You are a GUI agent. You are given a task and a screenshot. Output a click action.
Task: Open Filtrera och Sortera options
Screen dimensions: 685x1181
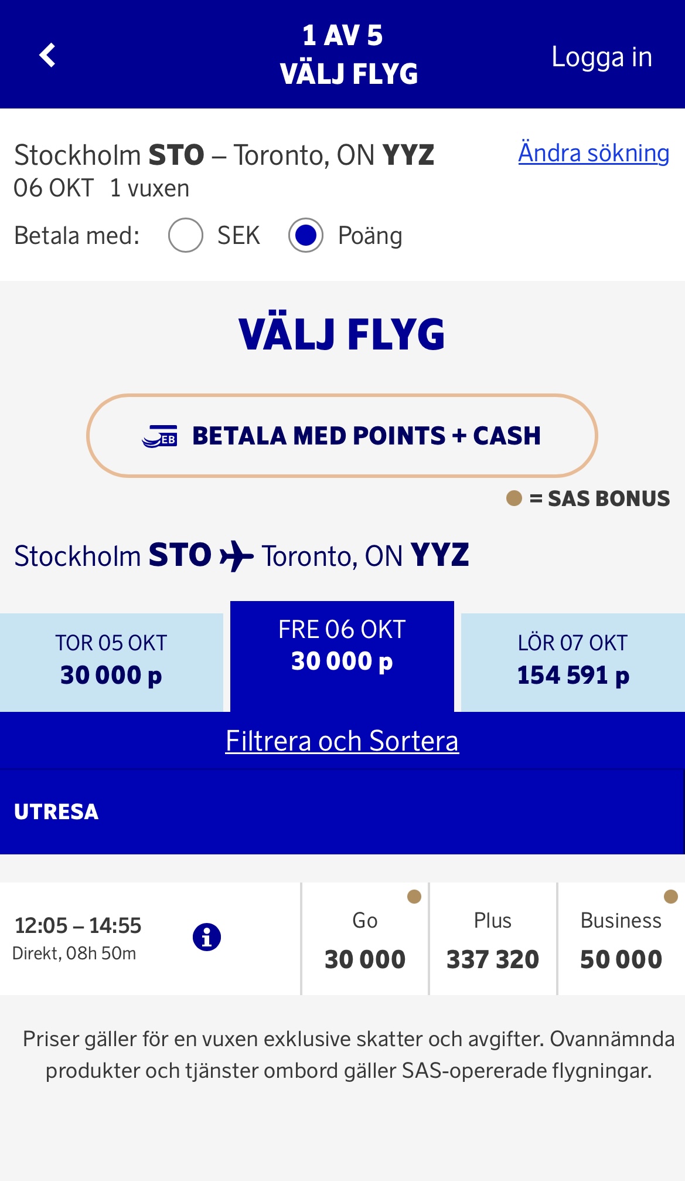click(x=342, y=741)
